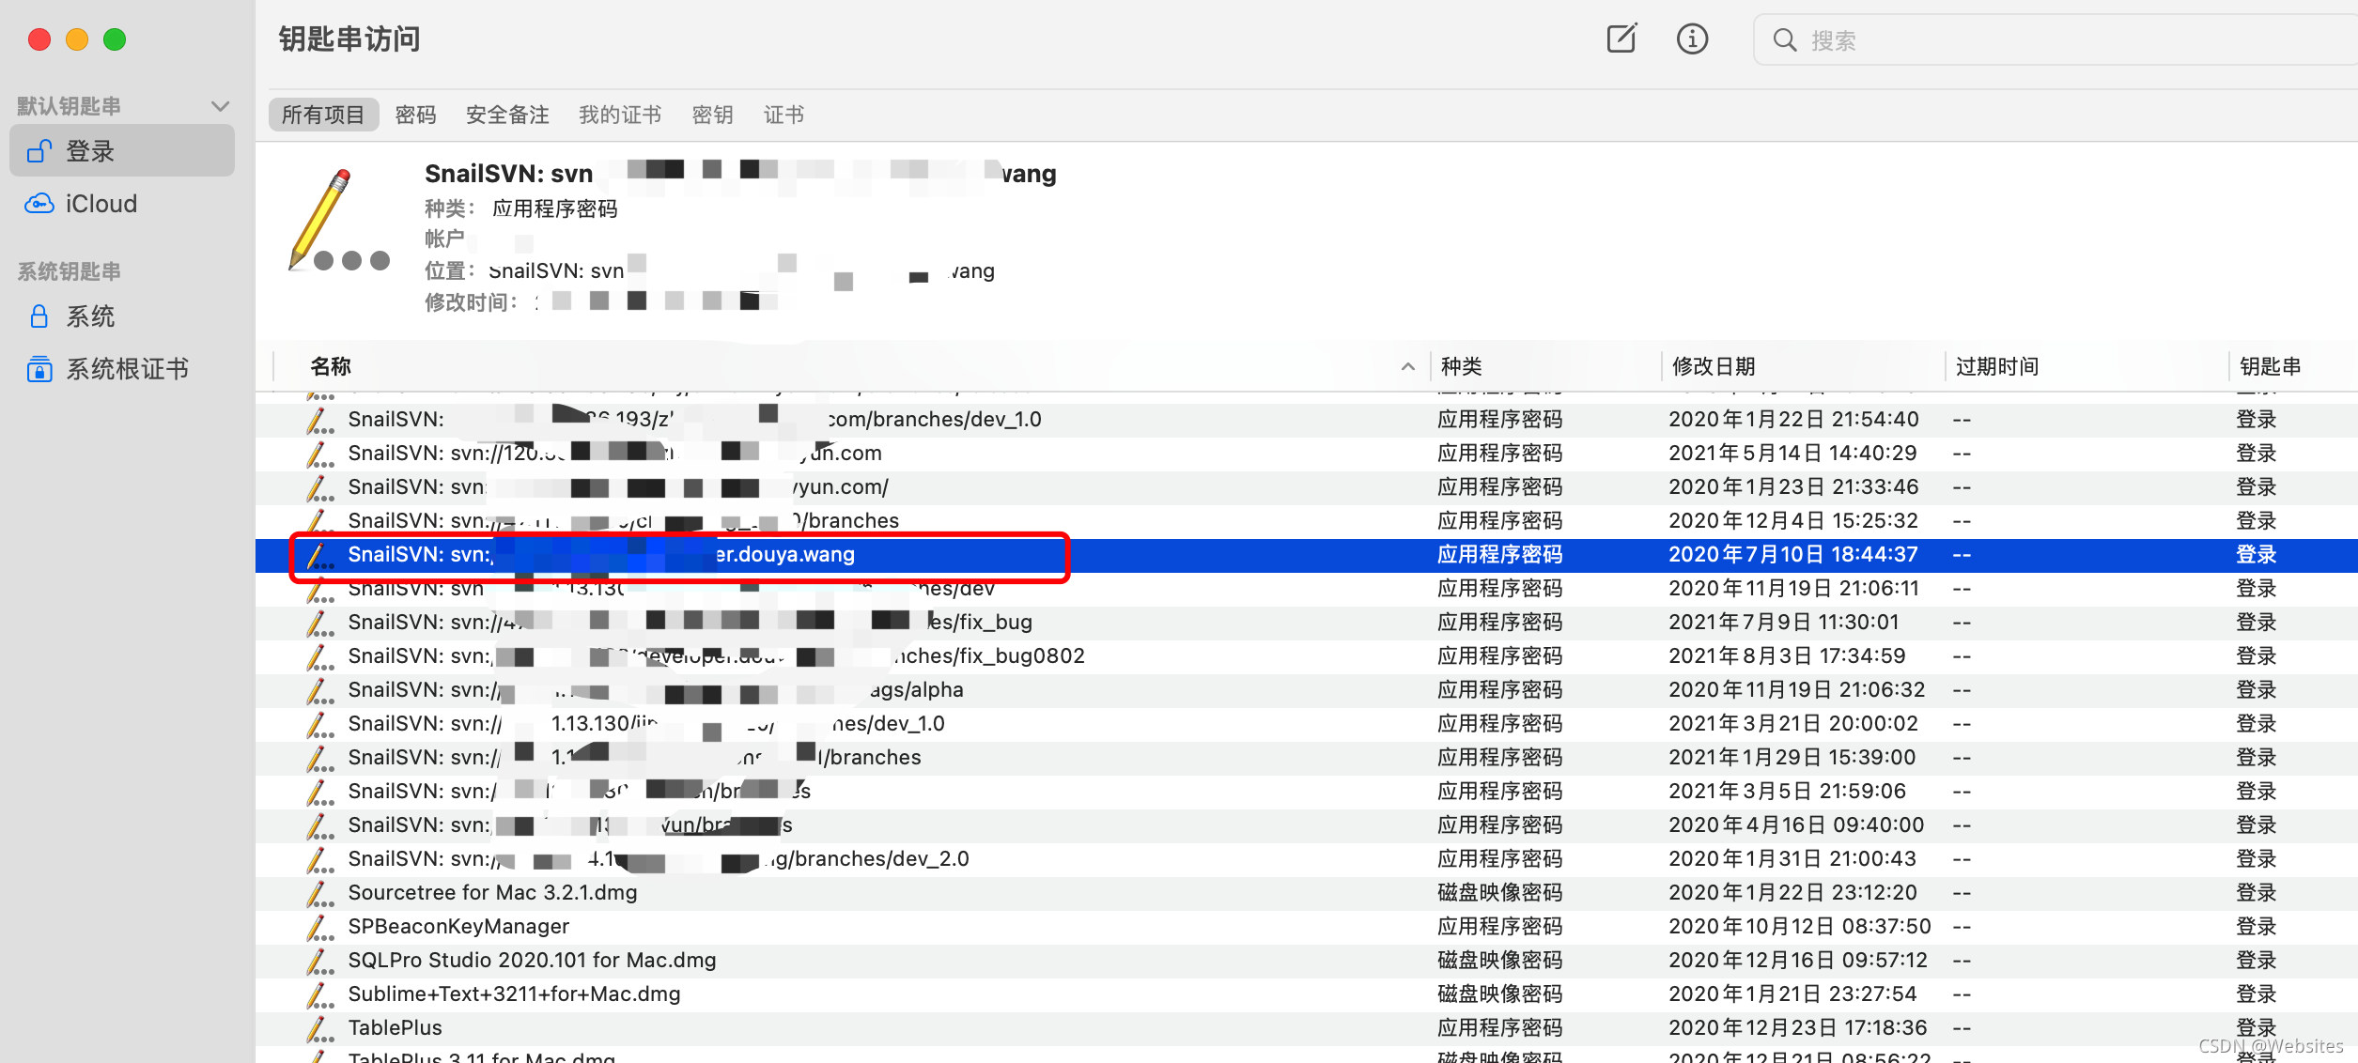Select the SPBeaconKeyManager keychain item
Screen dimensions: 2358x1063
458,926
